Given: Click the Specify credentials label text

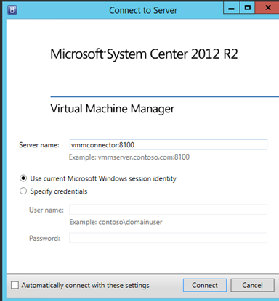Looking at the screenshot, I should click(59, 191).
